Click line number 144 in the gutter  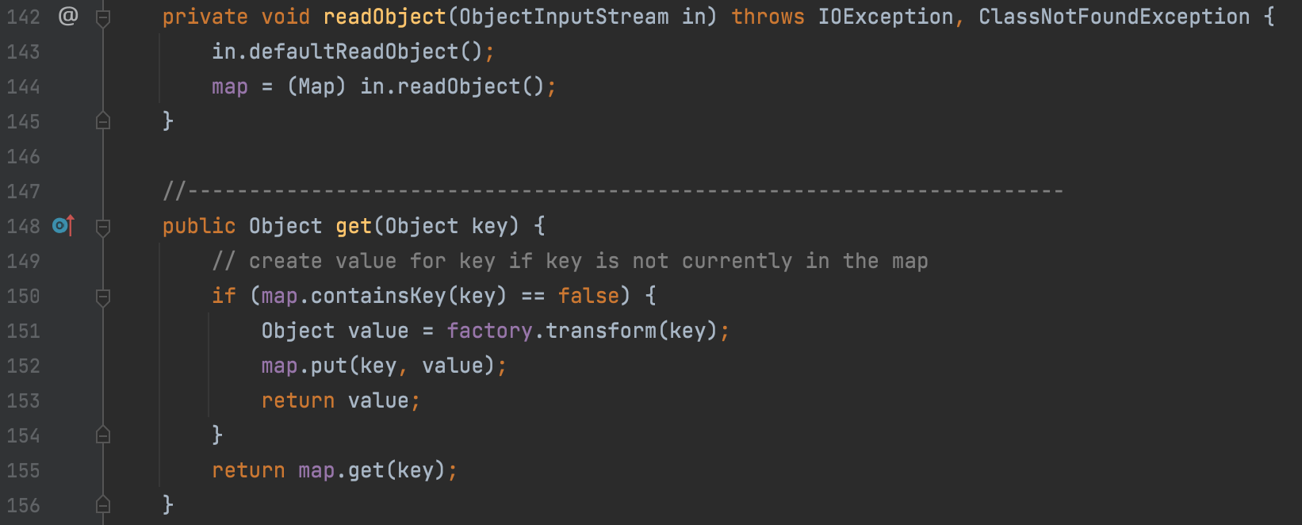pyautogui.click(x=23, y=86)
